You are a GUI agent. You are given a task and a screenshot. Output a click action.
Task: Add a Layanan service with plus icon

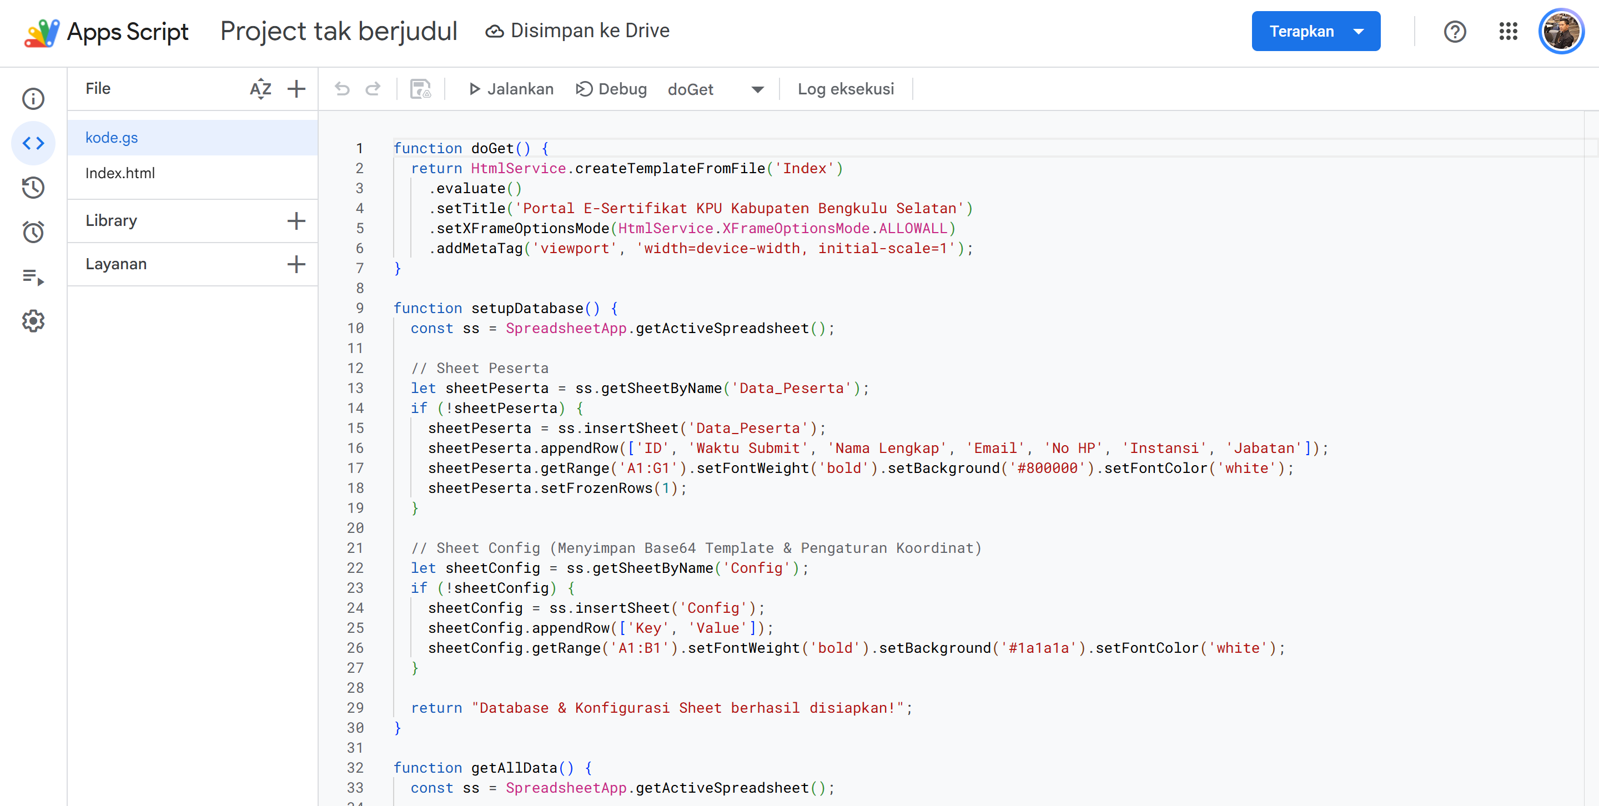296,264
